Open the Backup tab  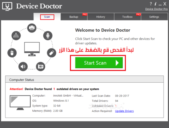coord(74,17)
